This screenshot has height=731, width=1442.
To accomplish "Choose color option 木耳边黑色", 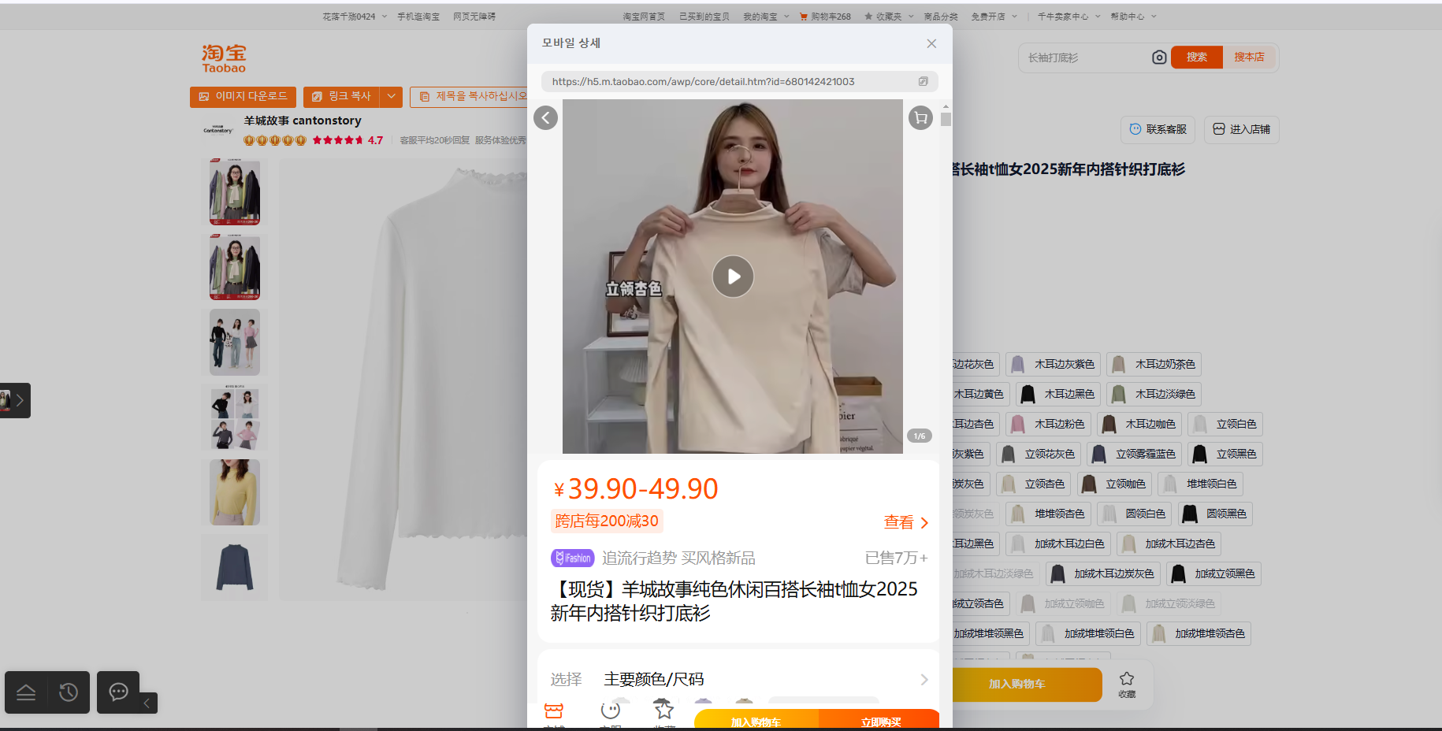I will (1058, 394).
